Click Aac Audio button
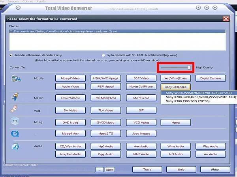The height and width of the screenshot is (177, 237). [141, 147]
